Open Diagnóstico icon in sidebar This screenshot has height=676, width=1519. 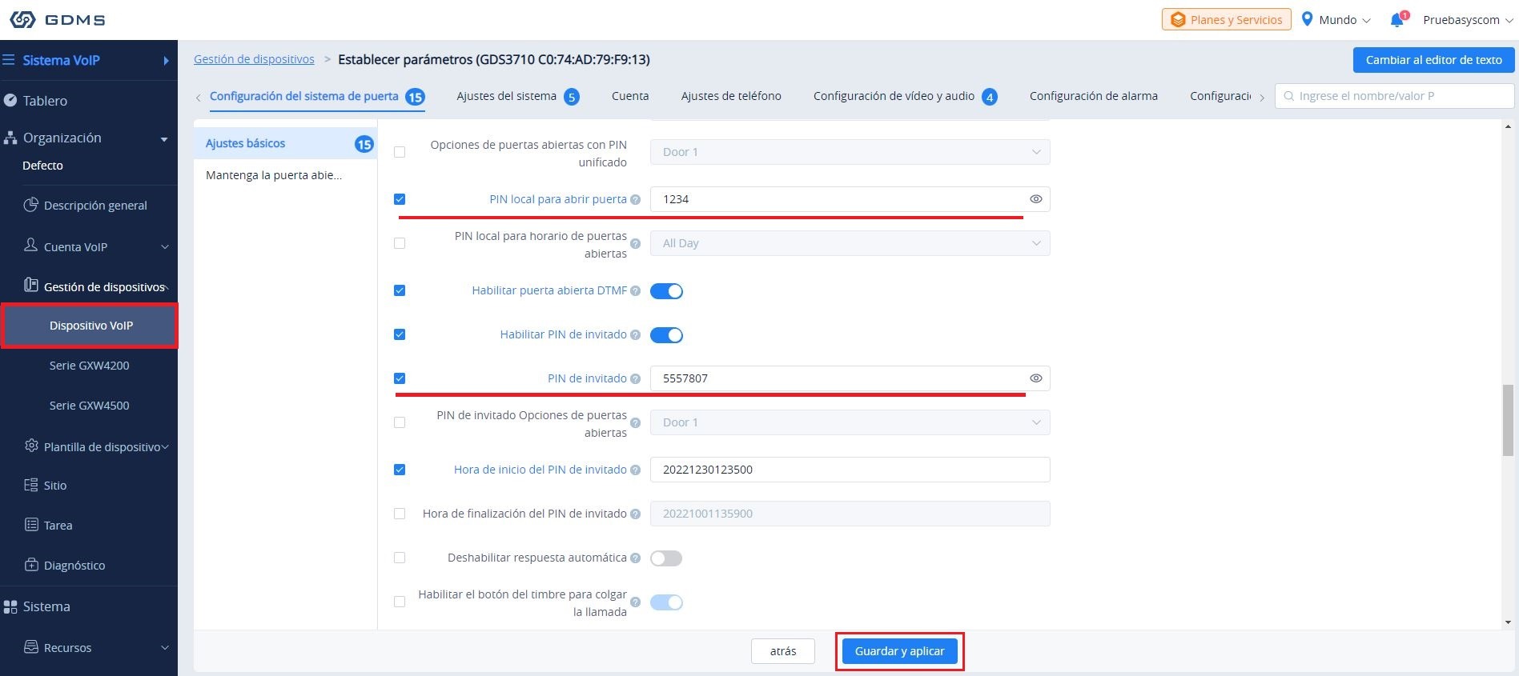tap(31, 565)
